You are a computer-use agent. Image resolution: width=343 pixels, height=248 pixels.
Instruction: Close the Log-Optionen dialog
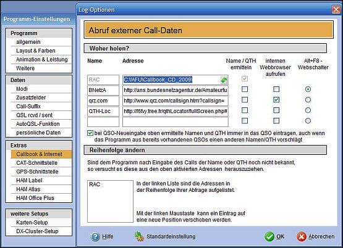(x=336, y=10)
